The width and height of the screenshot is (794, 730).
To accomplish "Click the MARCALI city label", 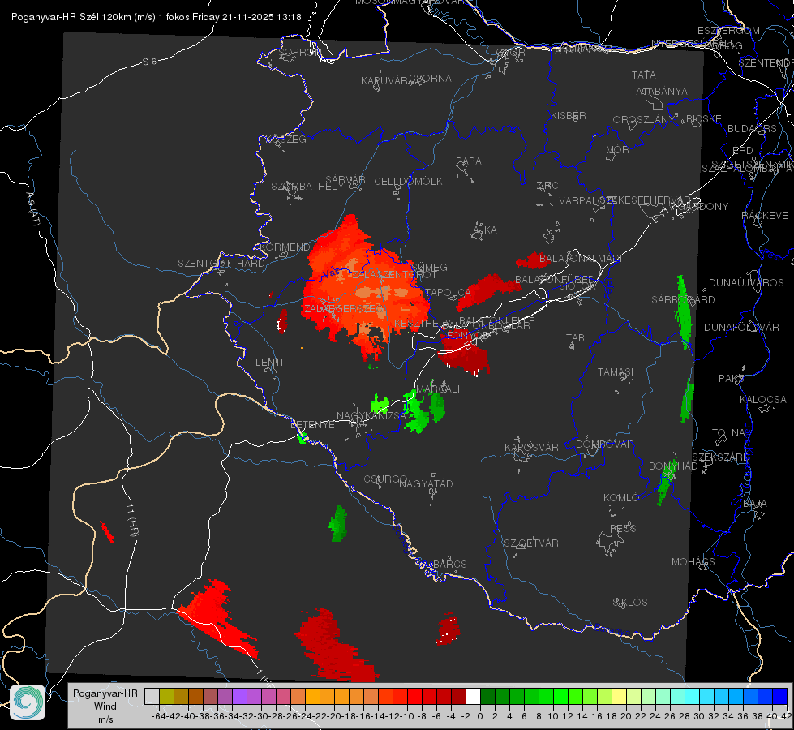I will (437, 389).
